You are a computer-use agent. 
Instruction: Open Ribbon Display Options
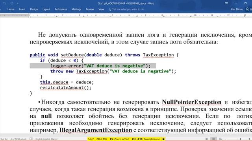(226, 3)
